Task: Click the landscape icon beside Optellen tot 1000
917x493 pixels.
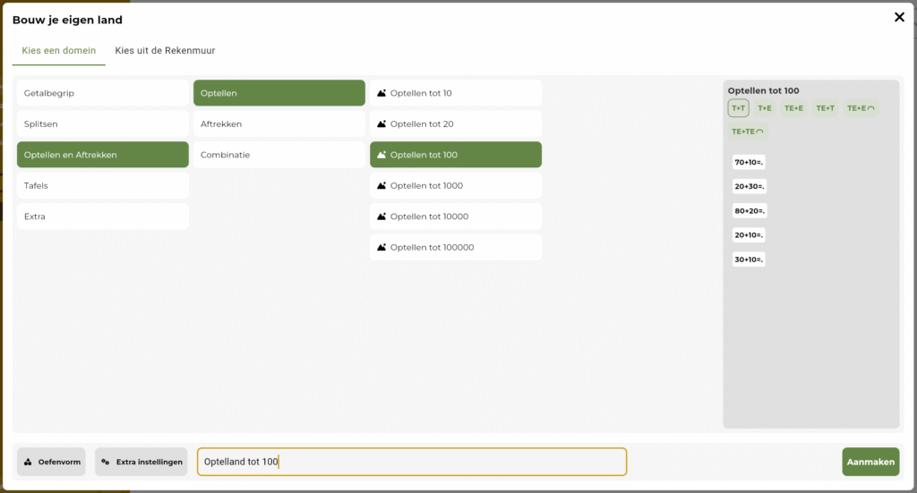Action: pos(381,186)
